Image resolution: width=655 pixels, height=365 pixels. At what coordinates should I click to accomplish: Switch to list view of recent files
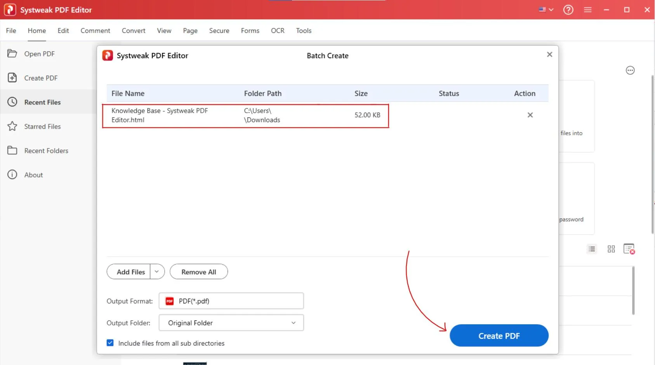click(x=591, y=249)
